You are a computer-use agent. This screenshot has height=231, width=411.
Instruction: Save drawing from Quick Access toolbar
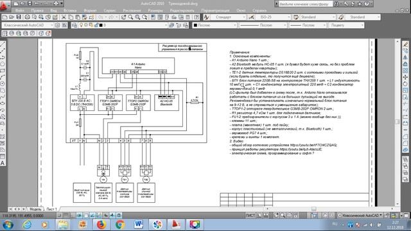click(x=30, y=4)
